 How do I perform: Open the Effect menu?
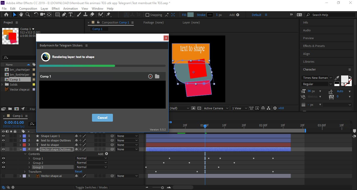(x=56, y=8)
